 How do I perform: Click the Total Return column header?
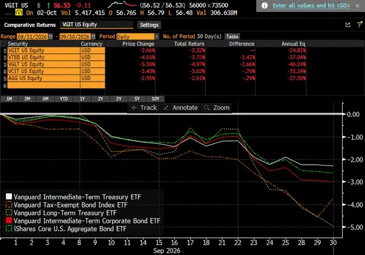pyautogui.click(x=190, y=44)
